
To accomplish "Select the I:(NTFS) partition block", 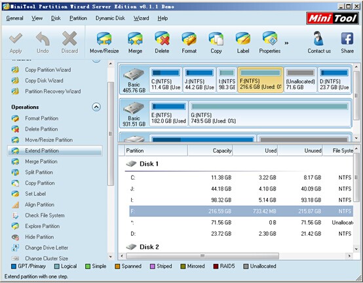I will [x=227, y=80].
